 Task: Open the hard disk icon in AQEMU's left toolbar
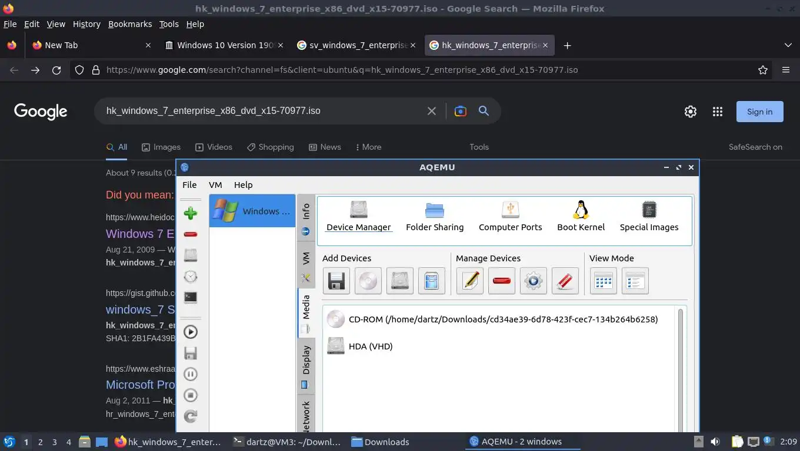coord(190,255)
